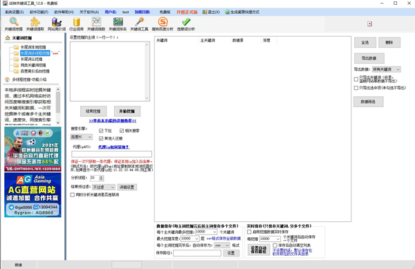Click the 结束挖掘 button
415x269 pixels.
point(93,111)
